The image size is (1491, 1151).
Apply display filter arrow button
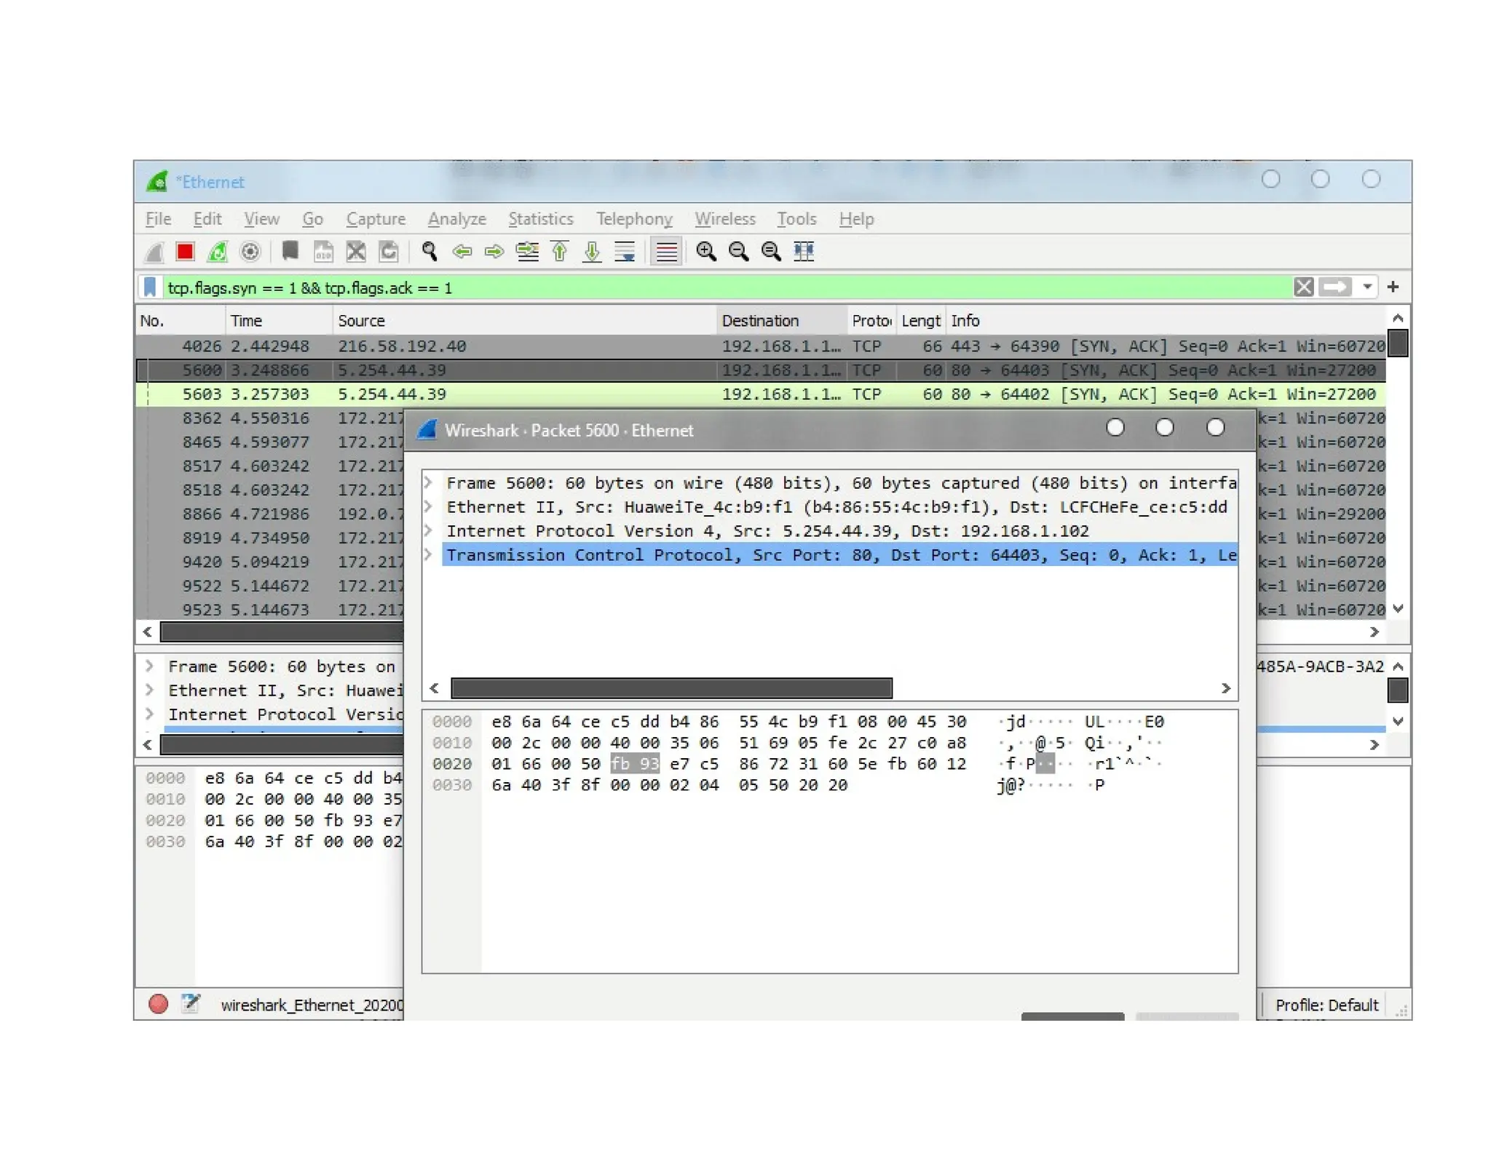pos(1335,287)
